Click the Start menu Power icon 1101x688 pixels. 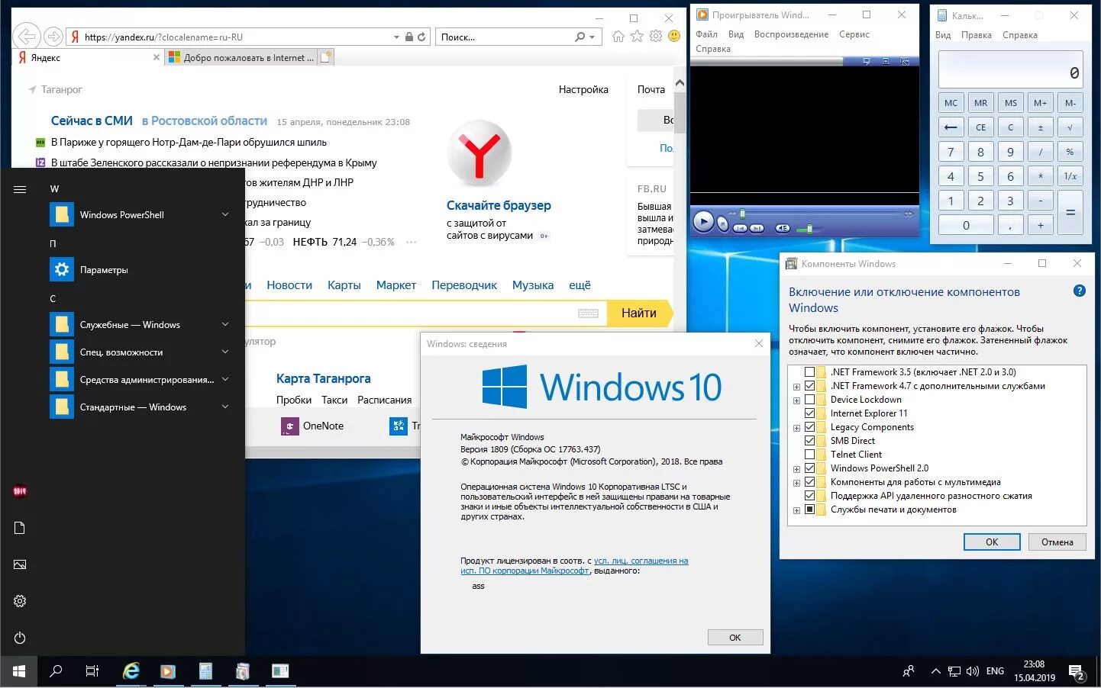tap(20, 638)
